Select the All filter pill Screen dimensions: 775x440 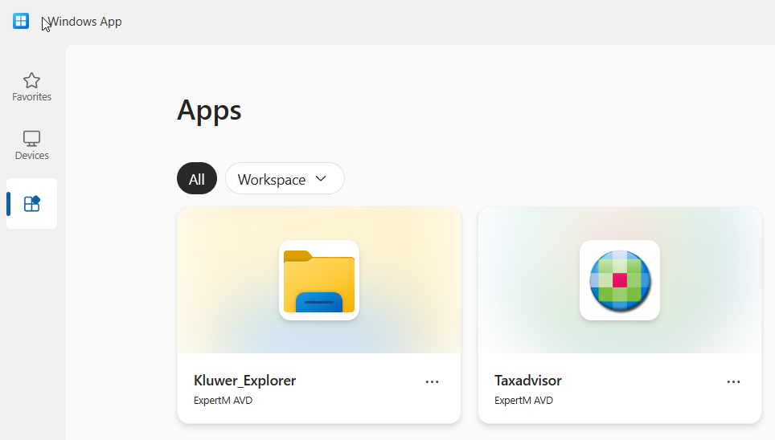(x=197, y=179)
